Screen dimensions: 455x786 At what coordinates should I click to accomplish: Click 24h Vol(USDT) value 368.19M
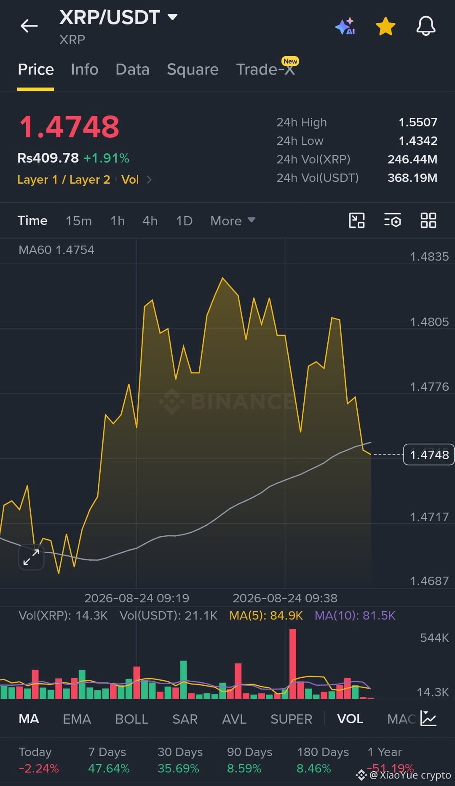412,178
